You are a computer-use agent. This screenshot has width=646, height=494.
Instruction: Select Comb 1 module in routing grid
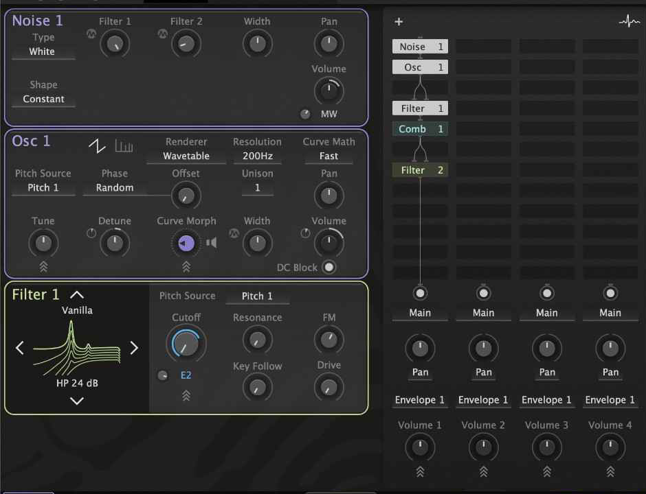click(420, 129)
